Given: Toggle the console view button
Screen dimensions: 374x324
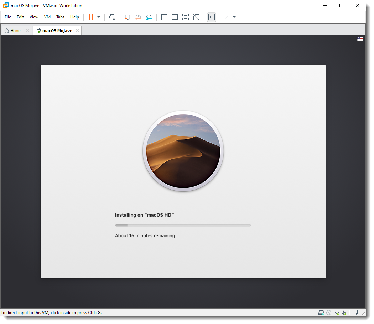Looking at the screenshot, I should click(x=212, y=17).
